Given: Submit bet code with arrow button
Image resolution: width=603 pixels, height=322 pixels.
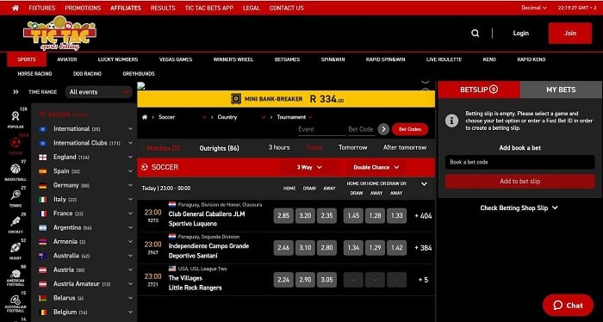Looking at the screenshot, I should [x=383, y=129].
